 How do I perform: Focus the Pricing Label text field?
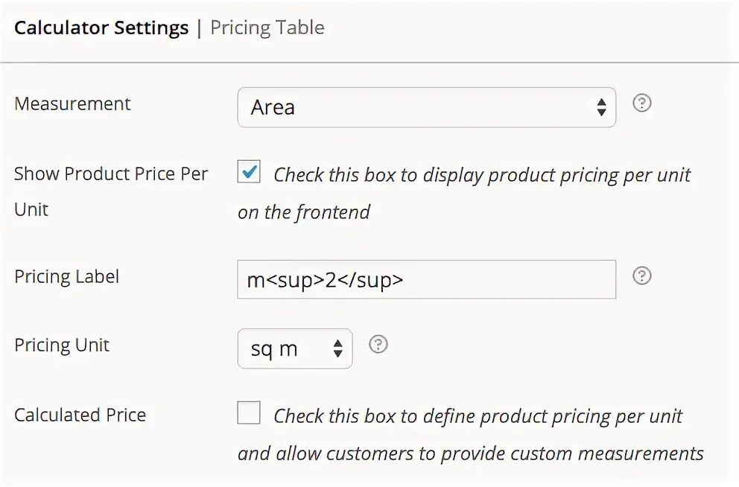(426, 279)
